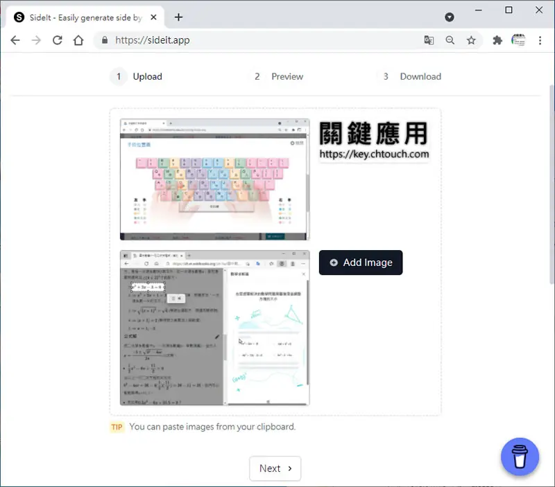This screenshot has height=487, width=555.
Task: Select the Upload step
Action: [136, 76]
